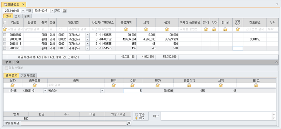The height and width of the screenshot is (129, 281).
Task: Click the filter icon under 세액 in the top grid
Action: [x=146, y=29]
